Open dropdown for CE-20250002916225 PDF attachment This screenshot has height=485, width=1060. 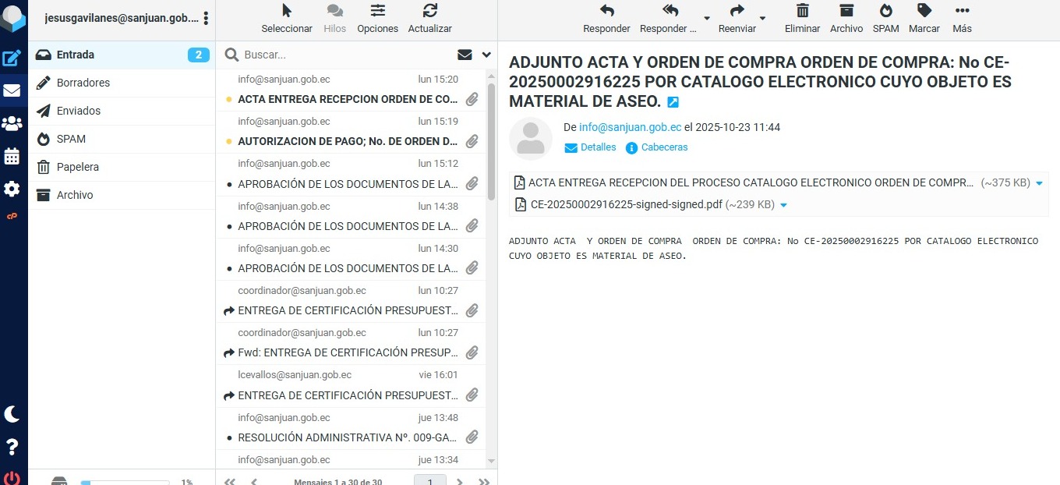pyautogui.click(x=783, y=205)
